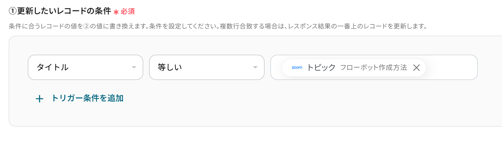Click the circled ① in the heading

[x=13, y=11]
